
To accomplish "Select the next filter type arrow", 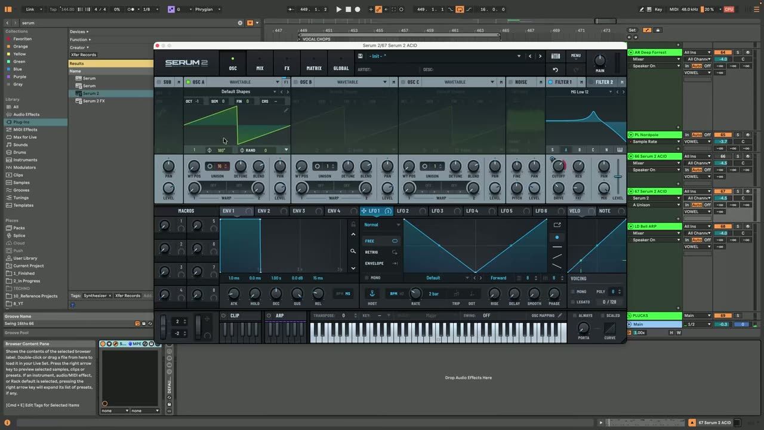I will (623, 92).
